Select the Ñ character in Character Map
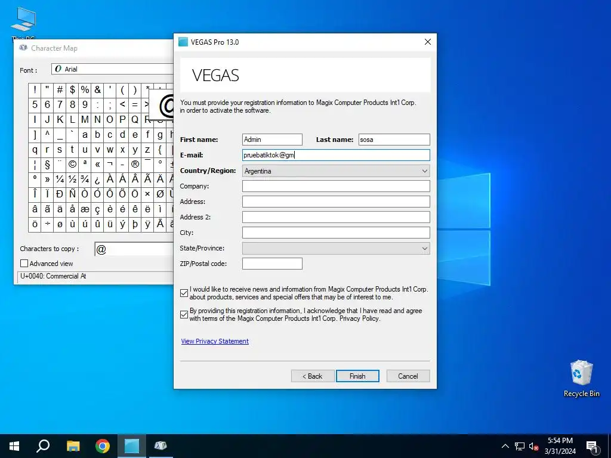 (x=72, y=194)
